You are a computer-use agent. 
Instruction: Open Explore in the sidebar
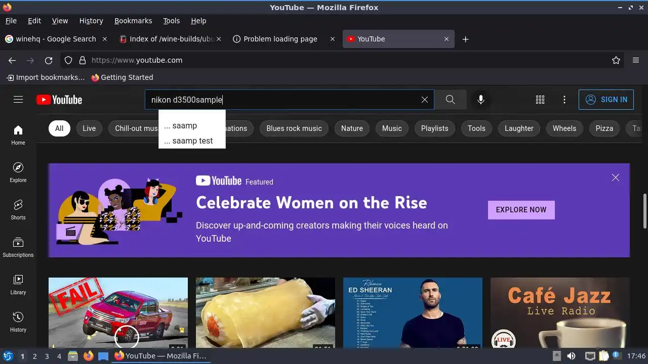(18, 172)
